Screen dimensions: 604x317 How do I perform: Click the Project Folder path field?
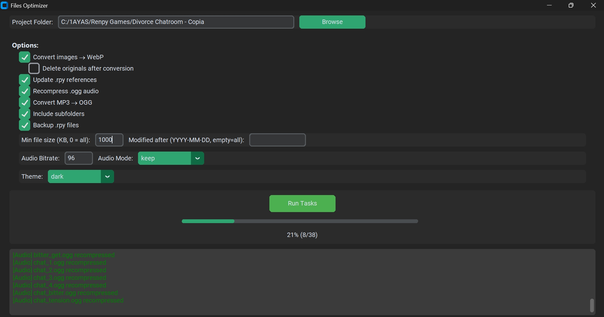176,22
